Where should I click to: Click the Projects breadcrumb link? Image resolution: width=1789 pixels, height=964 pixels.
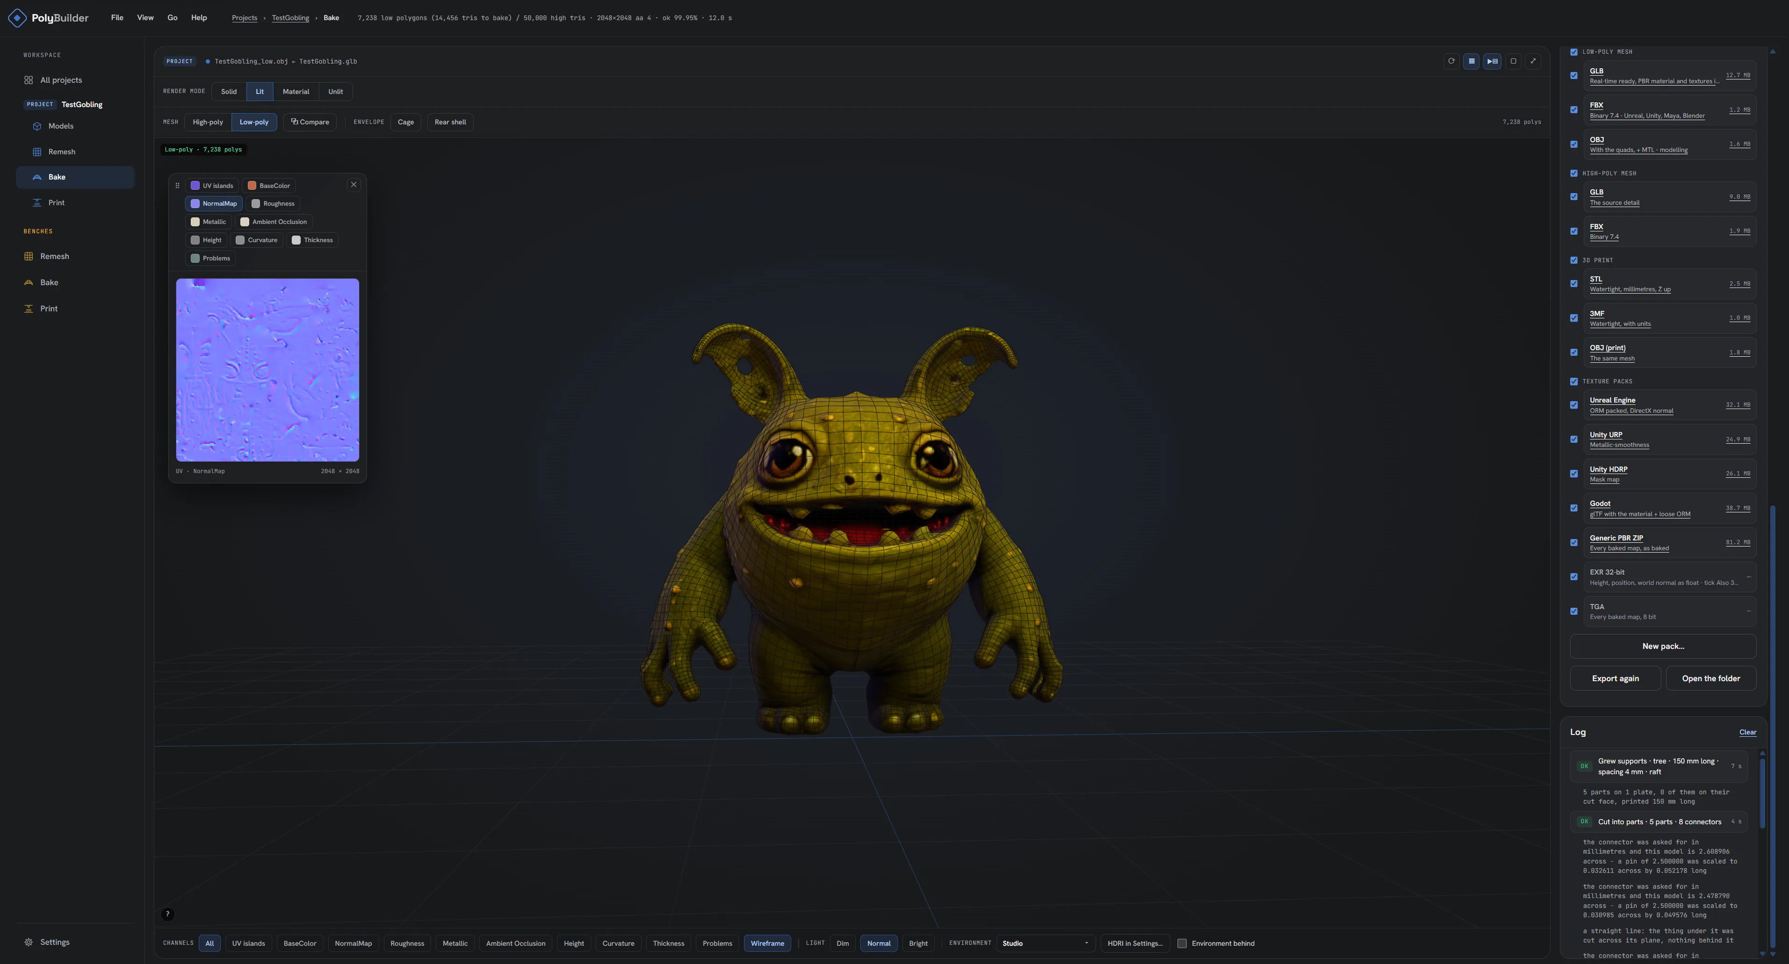click(245, 18)
